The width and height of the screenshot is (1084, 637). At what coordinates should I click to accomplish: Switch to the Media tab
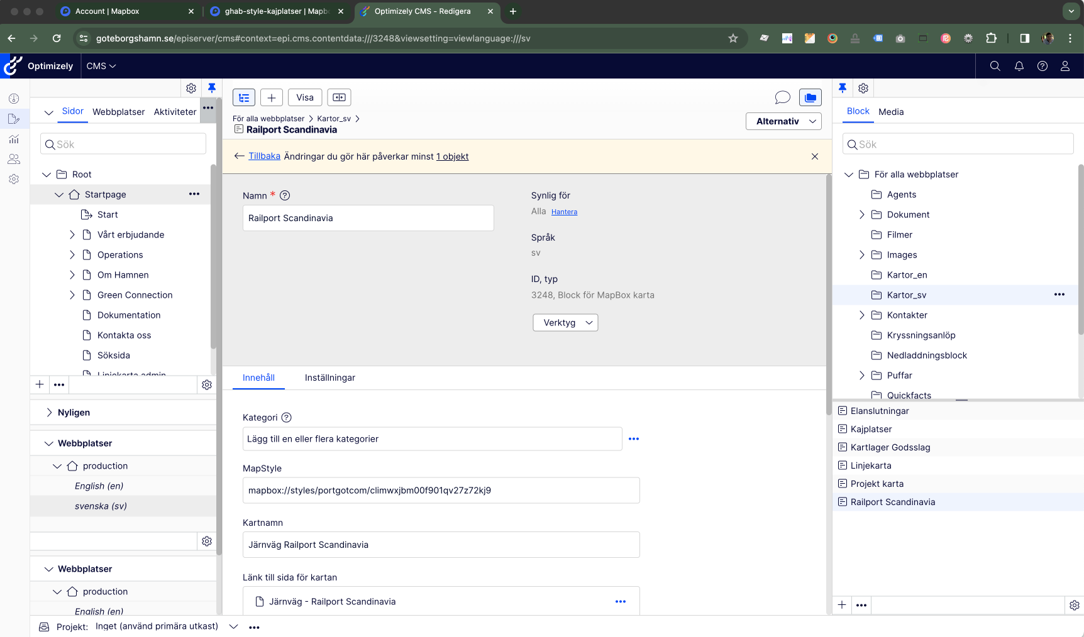(x=891, y=112)
